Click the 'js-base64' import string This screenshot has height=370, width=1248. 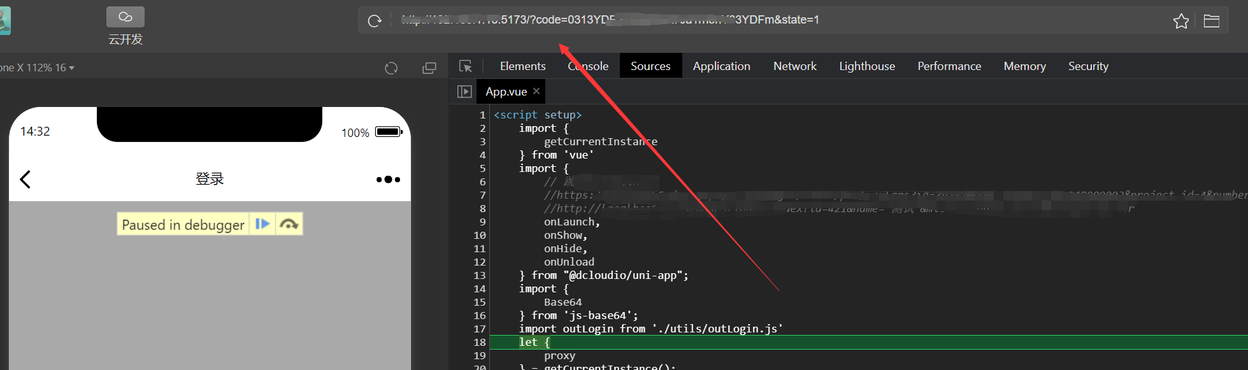click(x=598, y=315)
